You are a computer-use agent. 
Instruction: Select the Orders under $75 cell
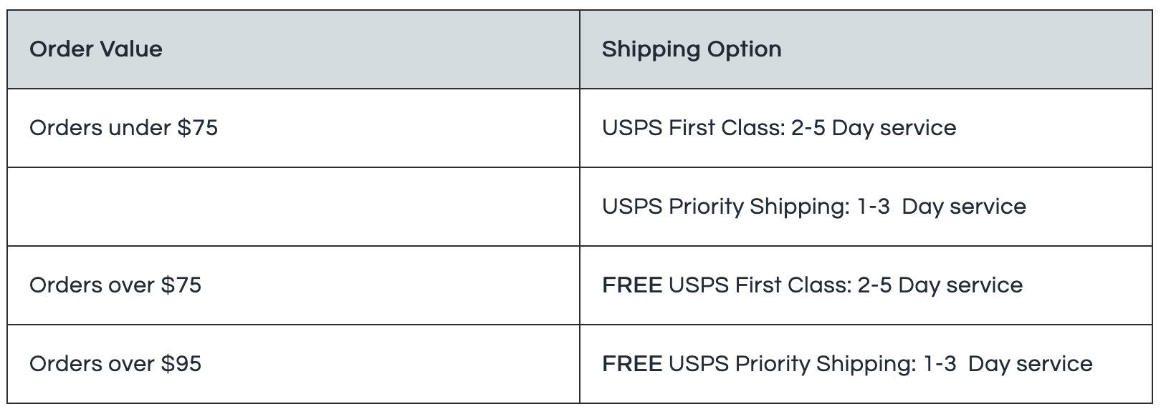coord(293,128)
